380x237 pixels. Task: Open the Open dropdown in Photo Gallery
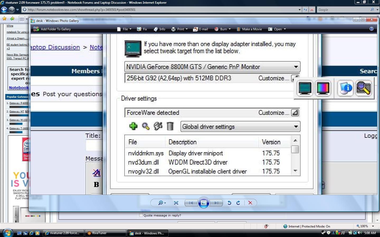[277, 29]
